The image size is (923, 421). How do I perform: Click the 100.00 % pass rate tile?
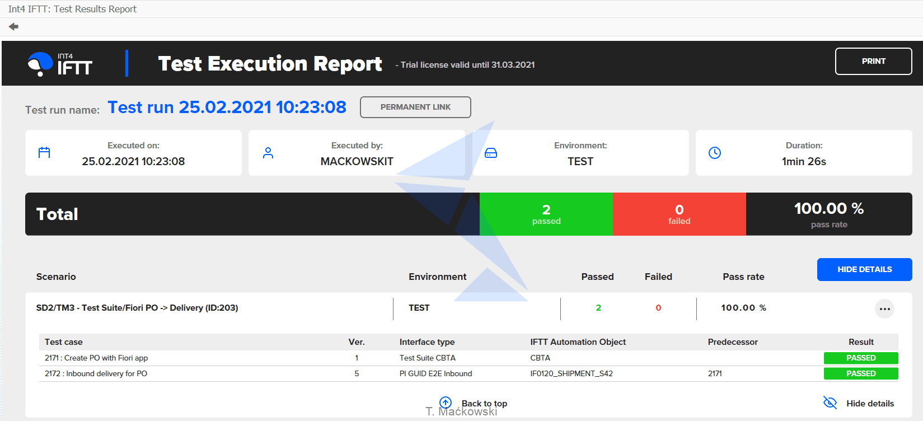point(829,214)
